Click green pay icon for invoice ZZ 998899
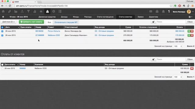195x109 pixels. point(189,35)
